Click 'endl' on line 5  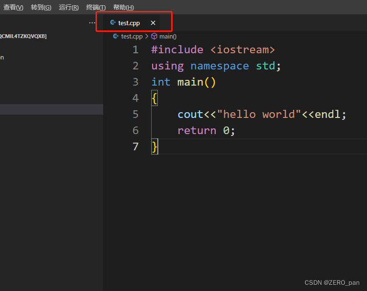coord(328,114)
